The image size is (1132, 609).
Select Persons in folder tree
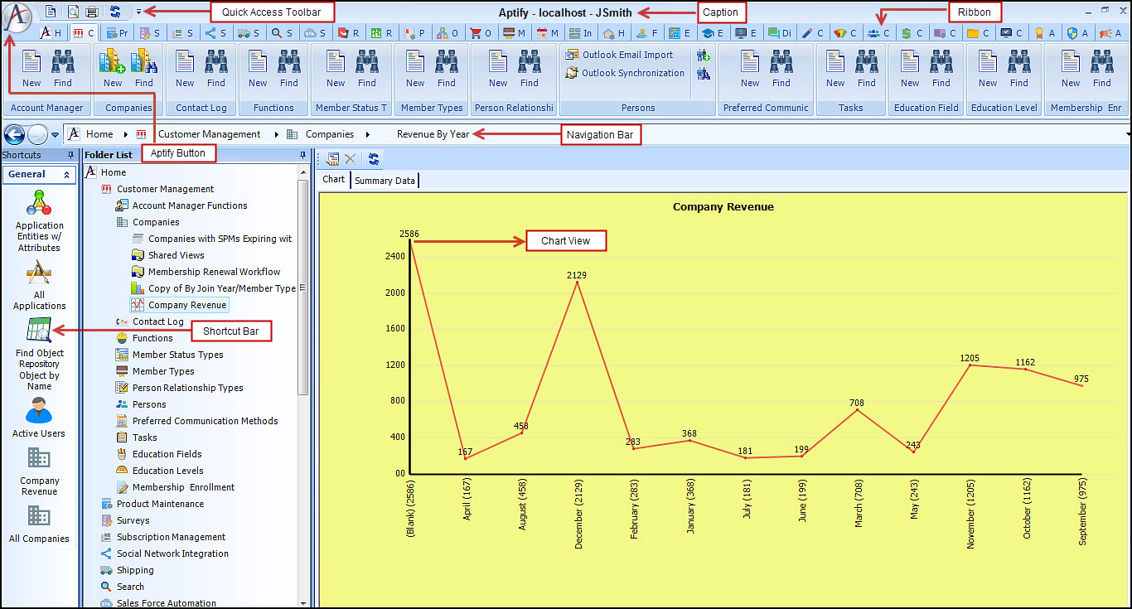coord(149,404)
